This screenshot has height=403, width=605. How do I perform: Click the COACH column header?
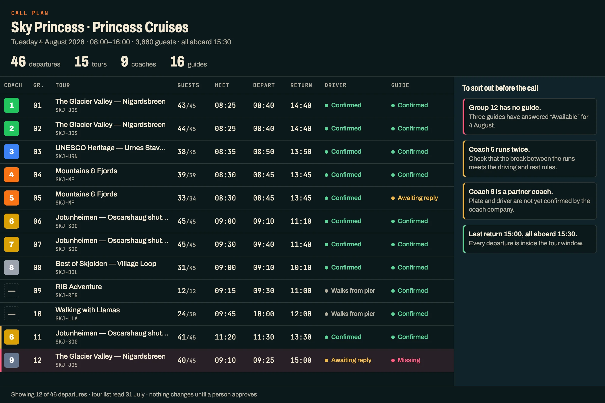click(13, 85)
